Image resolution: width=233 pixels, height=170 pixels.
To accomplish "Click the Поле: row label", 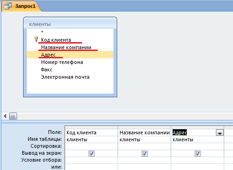I will tap(55, 132).
